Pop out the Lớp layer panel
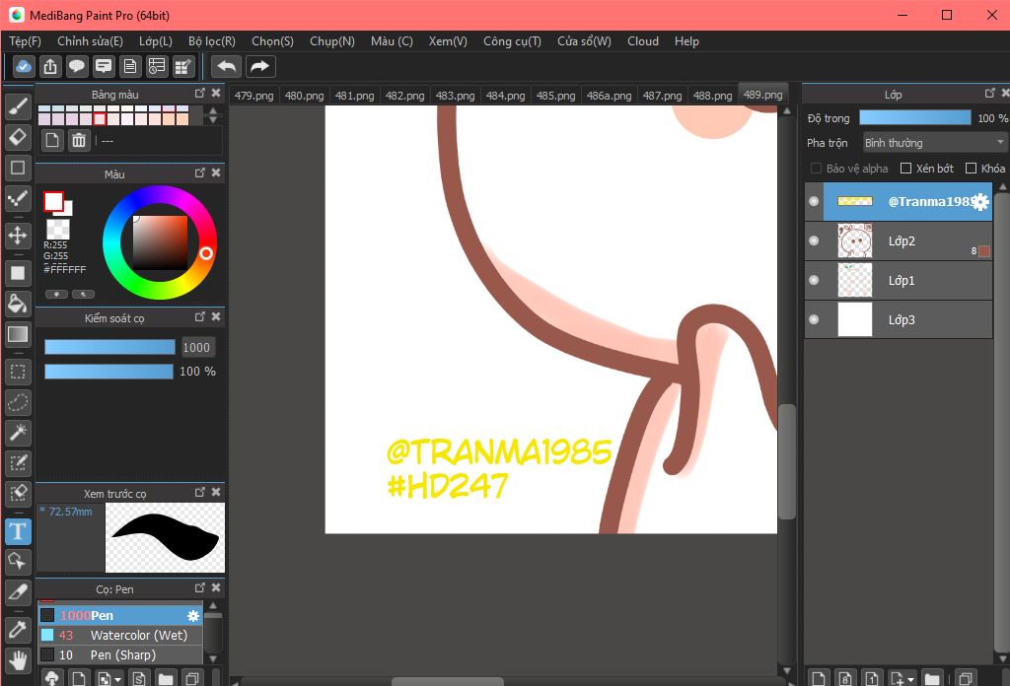Viewport: 1010px width, 686px height. pos(990,94)
